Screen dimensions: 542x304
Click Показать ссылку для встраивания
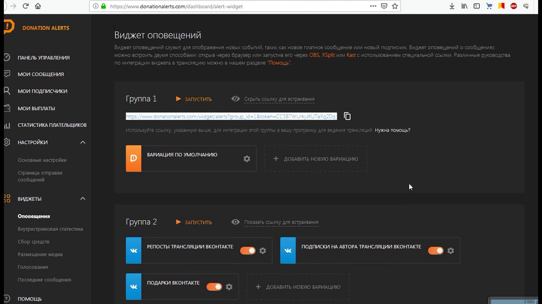pos(281,222)
